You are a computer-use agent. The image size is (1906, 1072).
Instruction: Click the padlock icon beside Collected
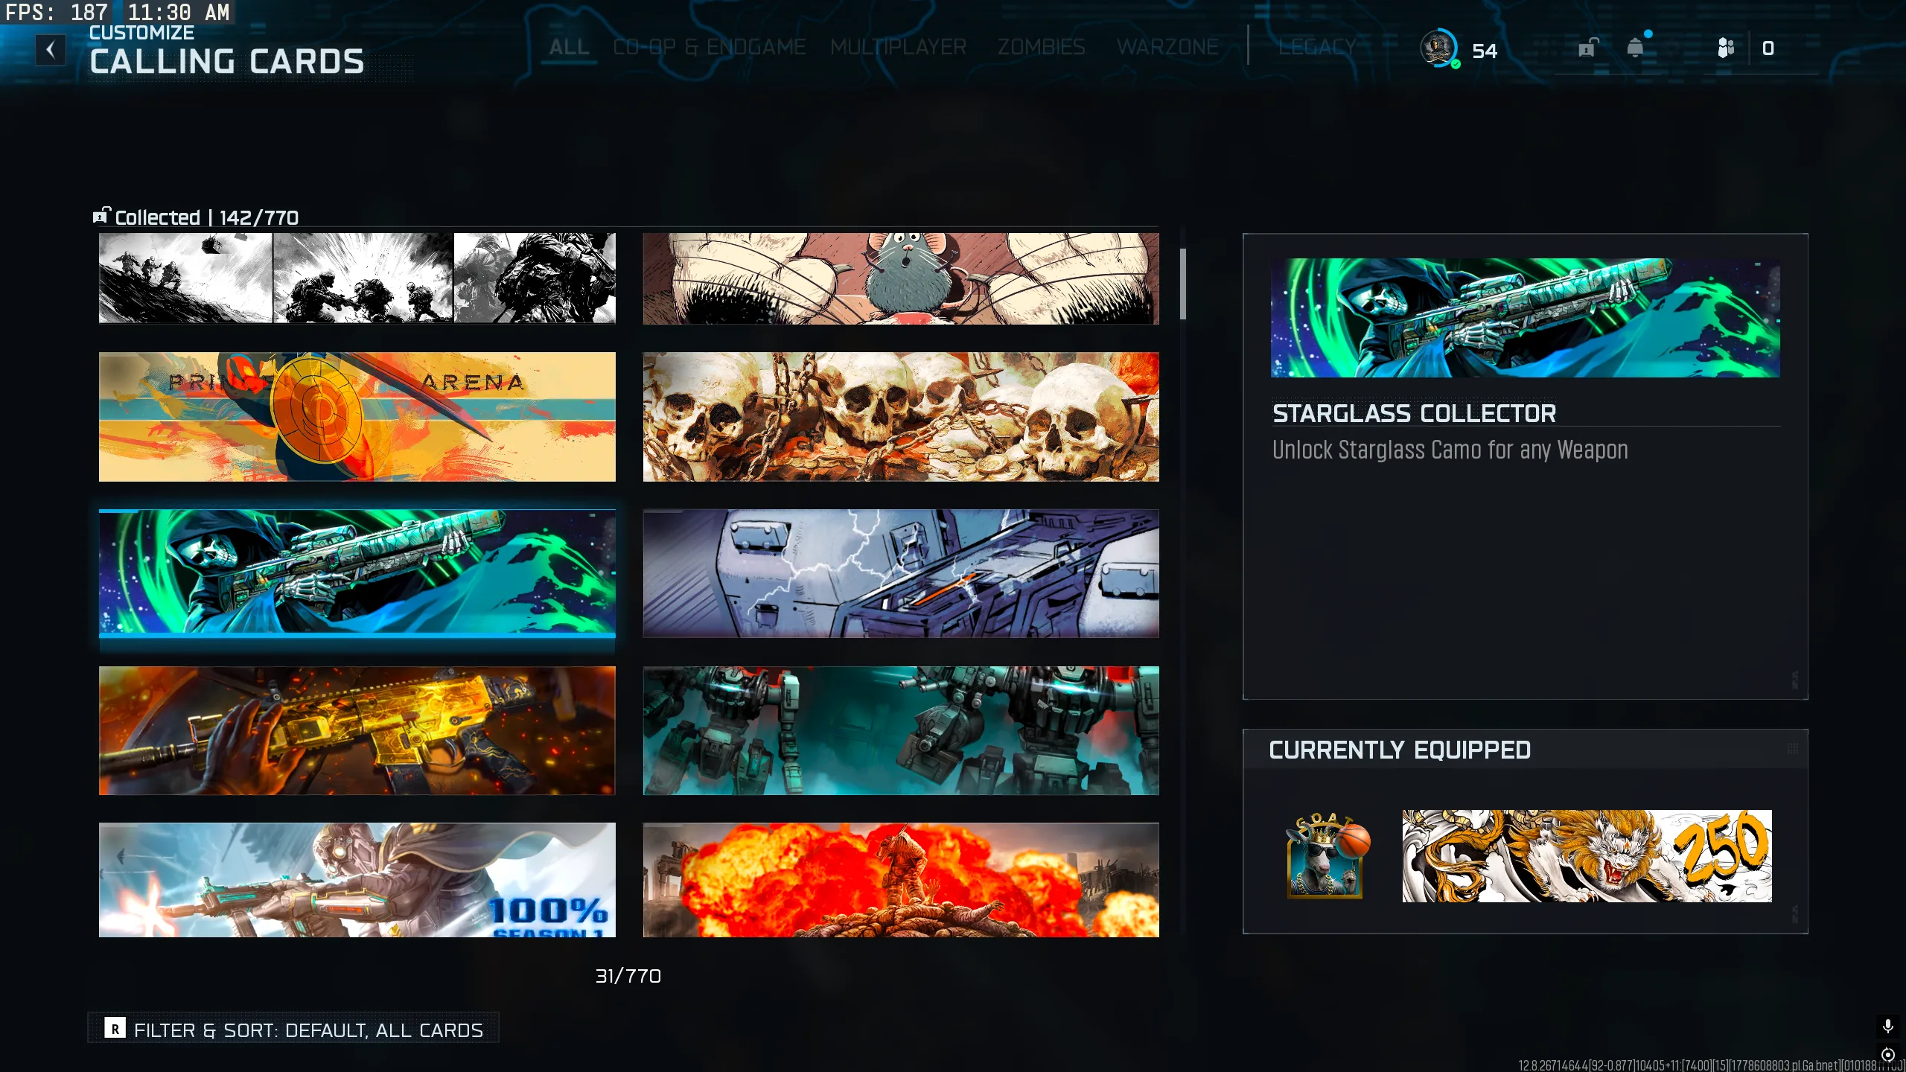[x=101, y=215]
